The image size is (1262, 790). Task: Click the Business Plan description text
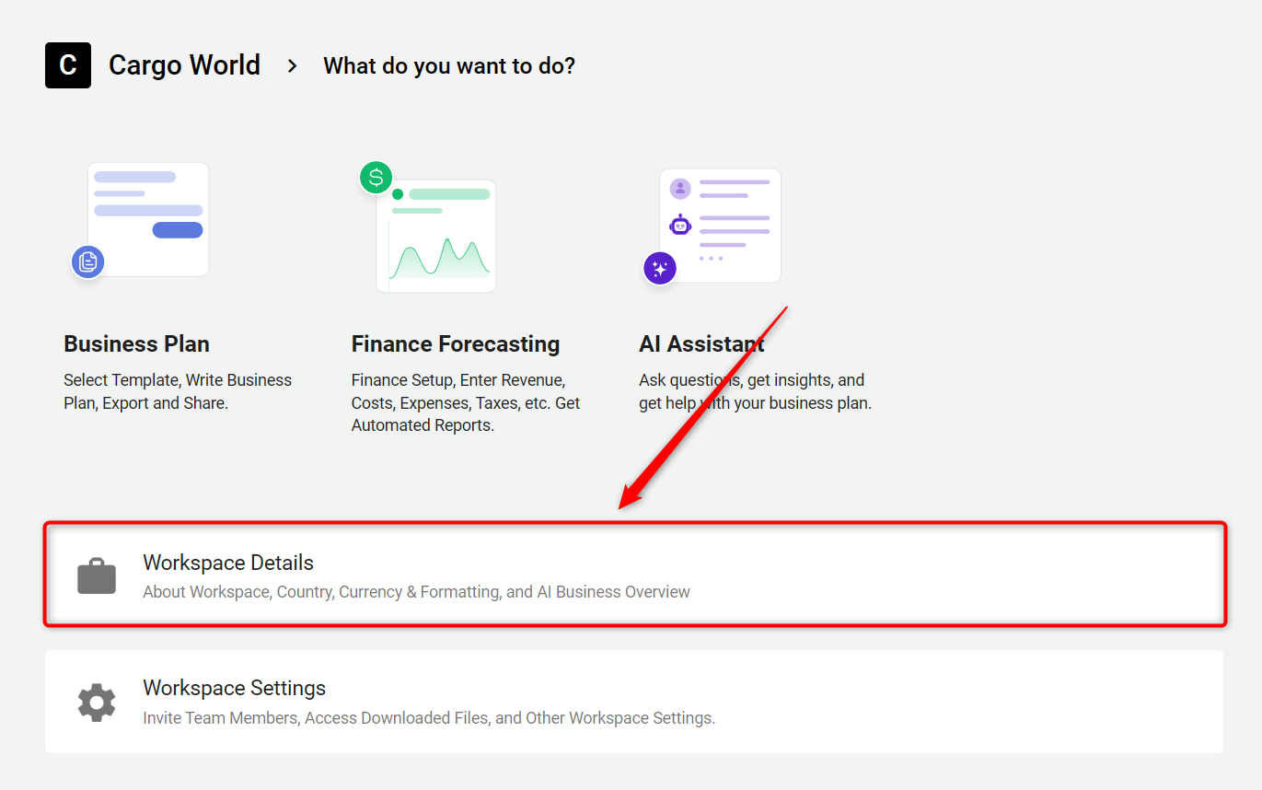click(x=178, y=391)
